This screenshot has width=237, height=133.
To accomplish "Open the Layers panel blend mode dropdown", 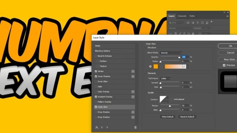I will [180, 28].
